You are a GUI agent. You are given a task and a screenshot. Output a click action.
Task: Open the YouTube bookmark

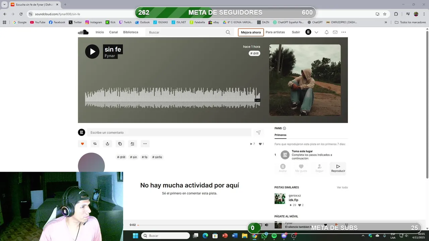pyautogui.click(x=38, y=22)
